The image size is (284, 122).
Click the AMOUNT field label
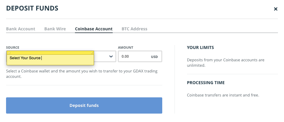[x=126, y=47]
